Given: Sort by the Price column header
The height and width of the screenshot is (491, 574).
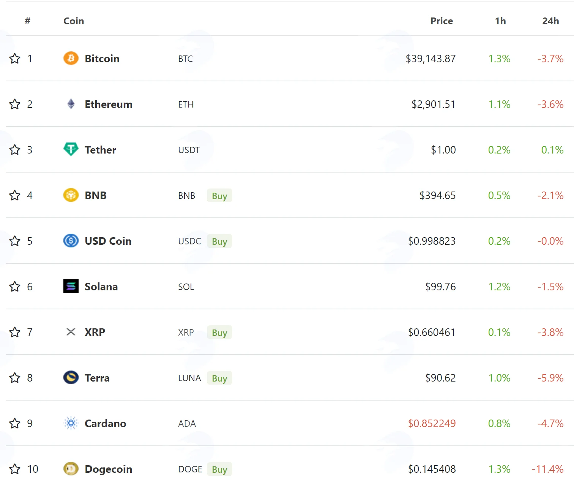Looking at the screenshot, I should tap(442, 21).
